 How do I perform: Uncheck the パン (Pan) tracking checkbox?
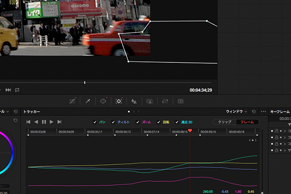95,122
